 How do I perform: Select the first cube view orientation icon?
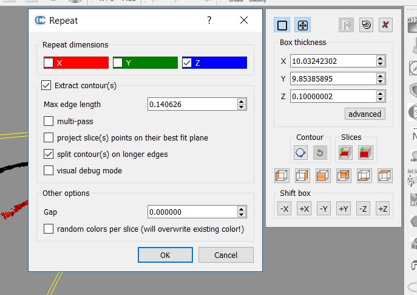click(x=282, y=176)
